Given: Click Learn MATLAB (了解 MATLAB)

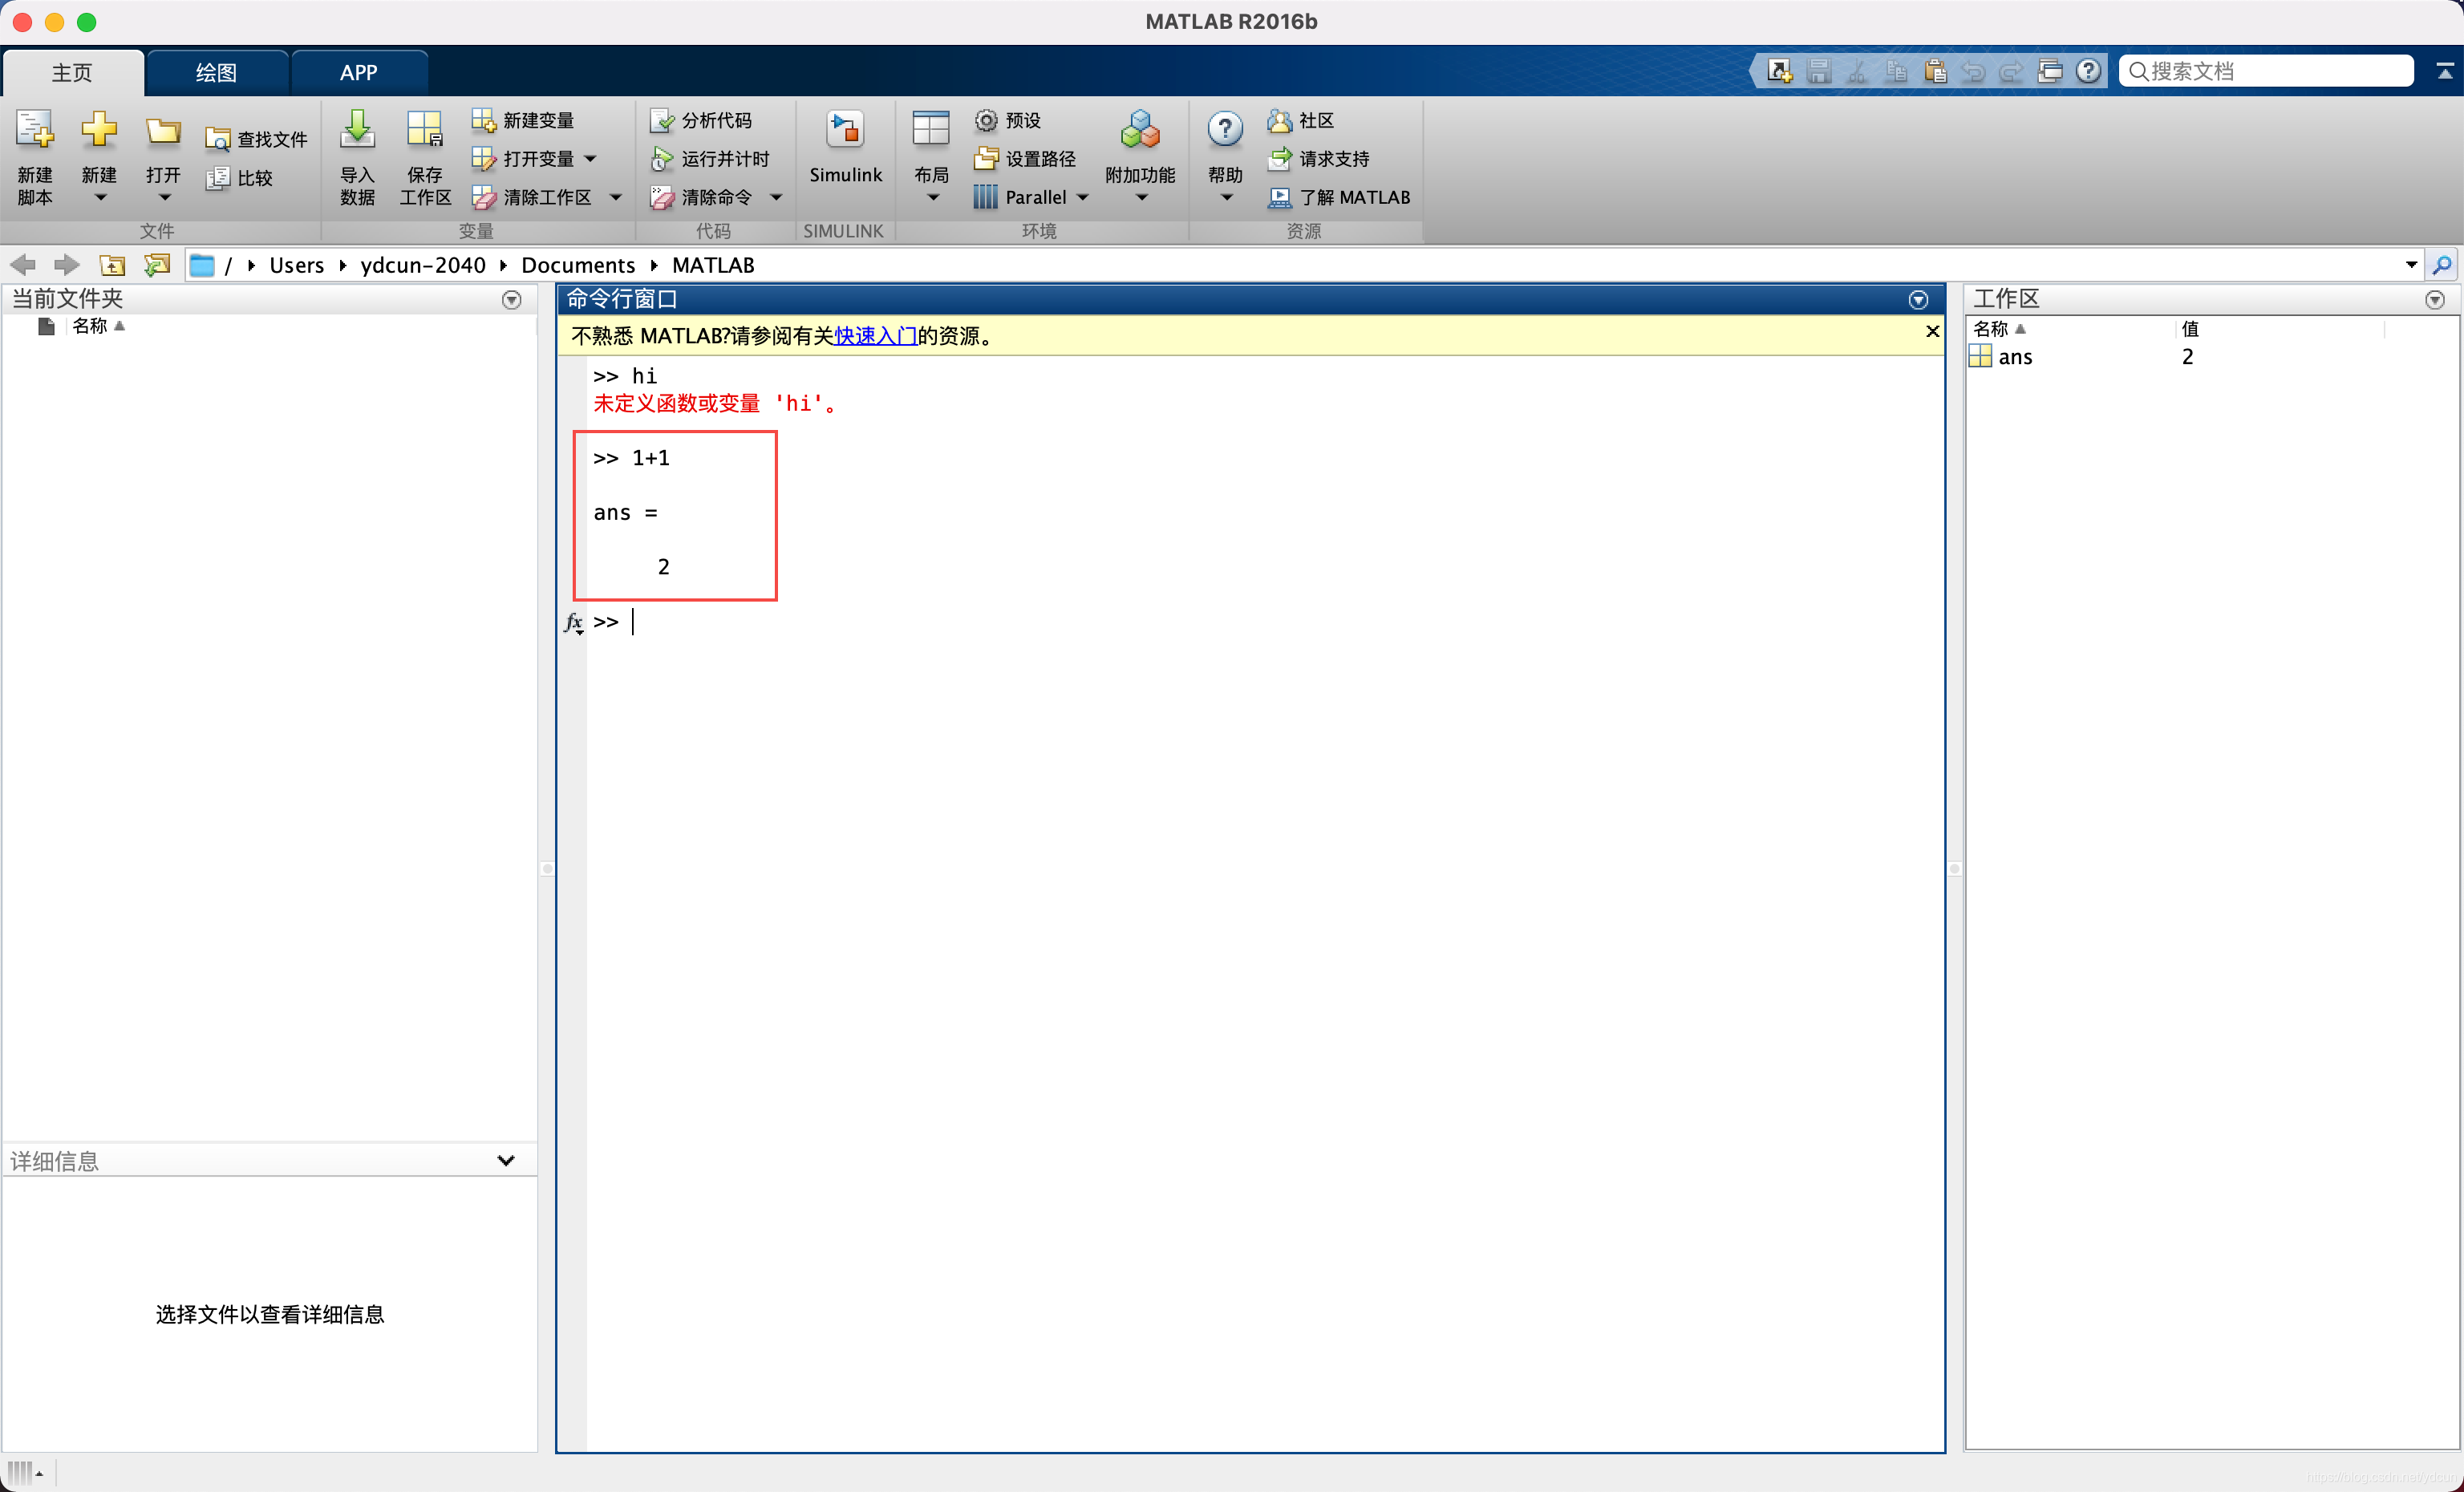Looking at the screenshot, I should pyautogui.click(x=1339, y=198).
